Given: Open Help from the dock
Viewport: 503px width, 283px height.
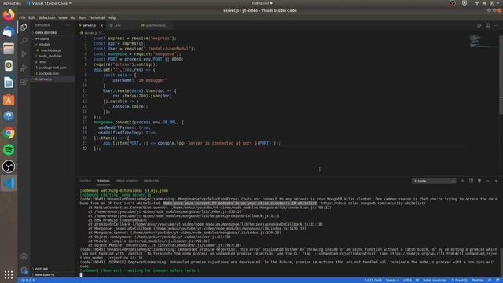Looking at the screenshot, I should (x=9, y=116).
